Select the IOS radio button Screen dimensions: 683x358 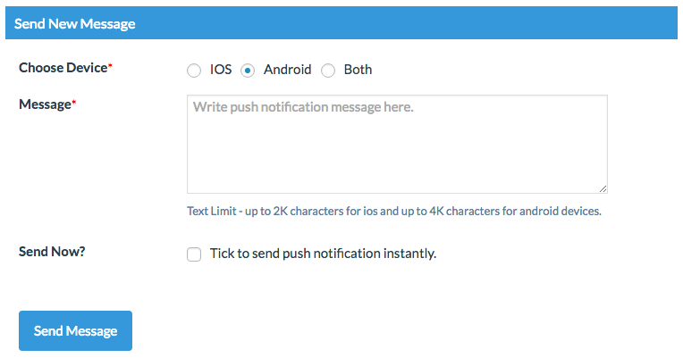194,71
